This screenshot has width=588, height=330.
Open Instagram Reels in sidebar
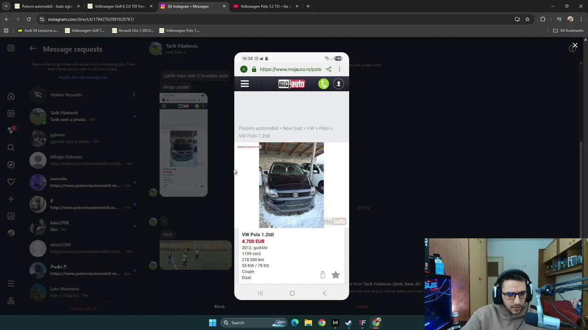[x=11, y=113]
